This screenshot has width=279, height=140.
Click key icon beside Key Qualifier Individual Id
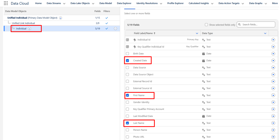coord(135,47)
